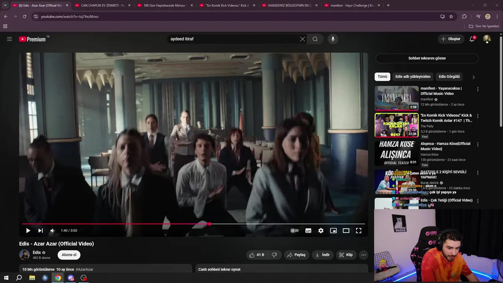
Task: Open the browser extensions puzzle icon
Action: (x=464, y=17)
